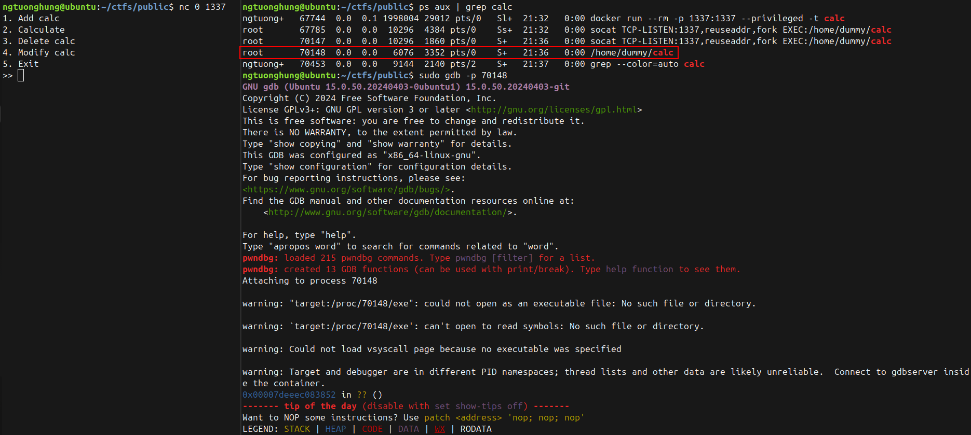Click the "1. Add calc" menu option

click(x=31, y=19)
